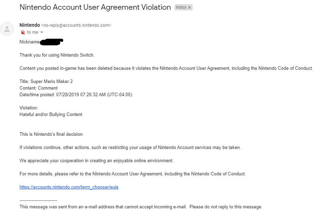
Task: Click the 'Nickname' line text
Action: 30,42
